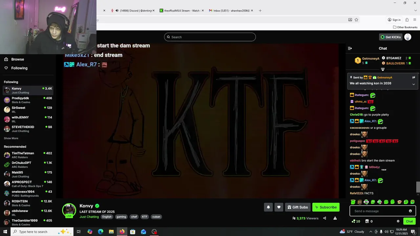Bookmark this page with star icon

coord(356,20)
